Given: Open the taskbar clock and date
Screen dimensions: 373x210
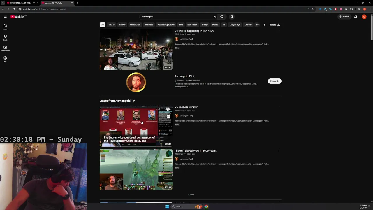Looking at the screenshot, I should pos(363,206).
